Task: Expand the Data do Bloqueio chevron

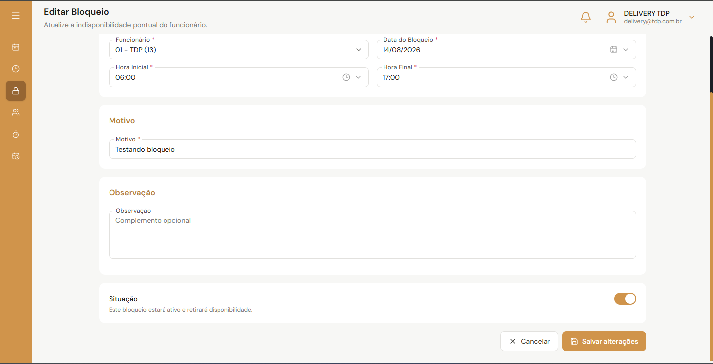Action: coord(626,50)
